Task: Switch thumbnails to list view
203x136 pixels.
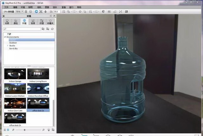Action: pos(5,130)
